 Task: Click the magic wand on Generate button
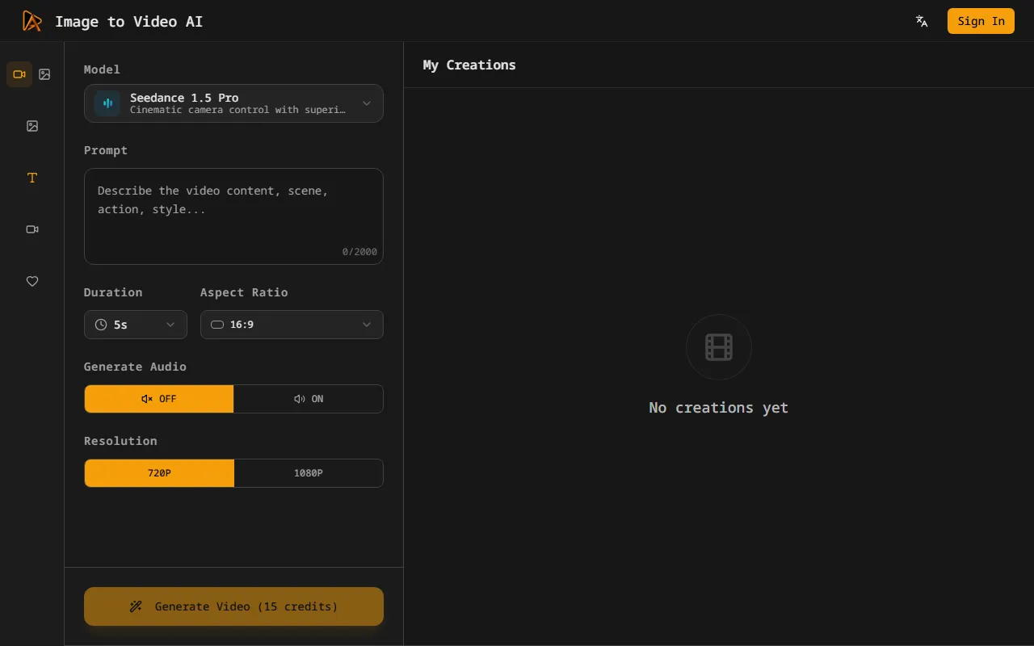136,606
